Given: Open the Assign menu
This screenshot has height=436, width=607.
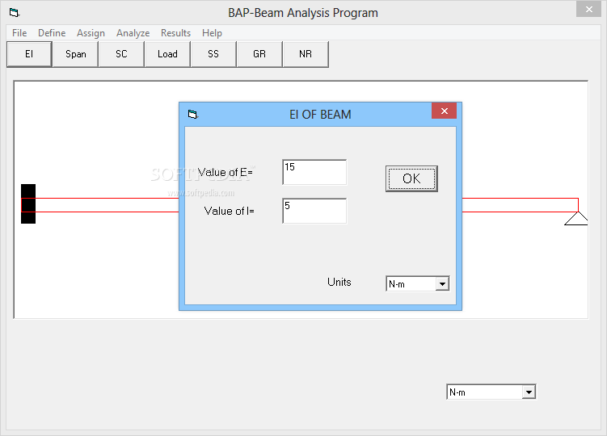Looking at the screenshot, I should pos(91,33).
